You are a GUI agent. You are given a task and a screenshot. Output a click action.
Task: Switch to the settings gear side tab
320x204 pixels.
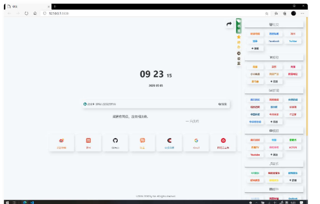point(239,58)
